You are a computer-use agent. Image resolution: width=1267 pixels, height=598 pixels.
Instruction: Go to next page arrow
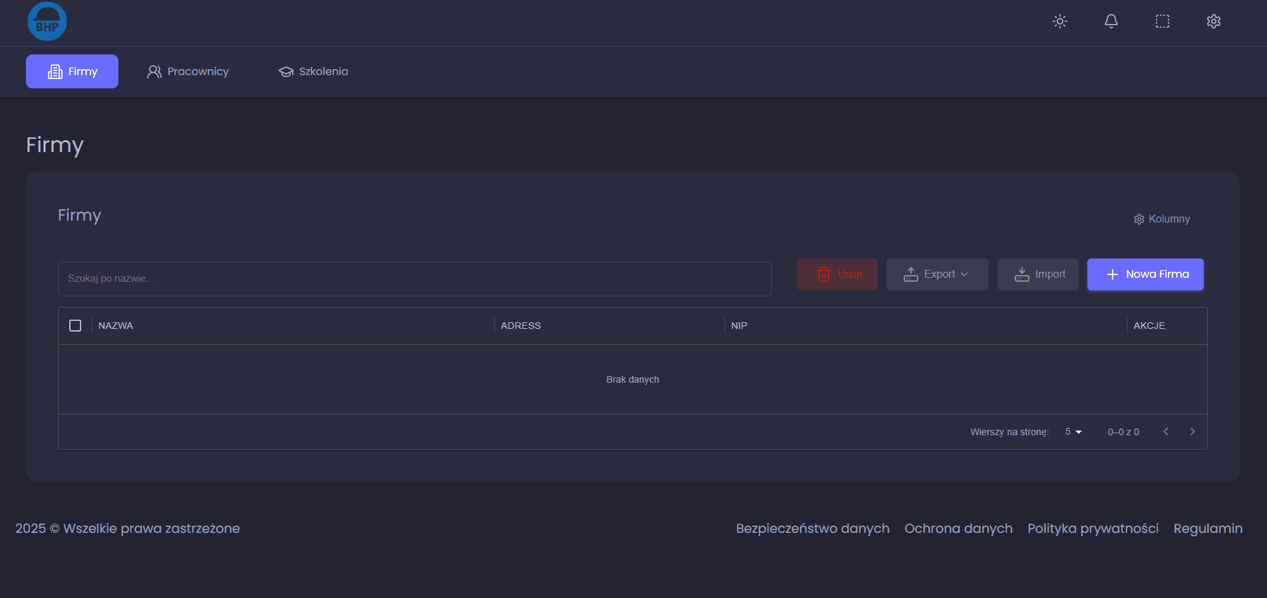(x=1192, y=432)
